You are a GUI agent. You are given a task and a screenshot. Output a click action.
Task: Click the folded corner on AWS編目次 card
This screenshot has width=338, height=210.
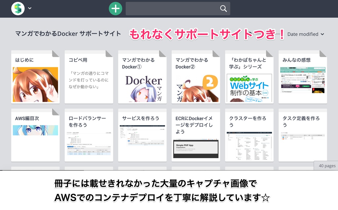pos(55,111)
